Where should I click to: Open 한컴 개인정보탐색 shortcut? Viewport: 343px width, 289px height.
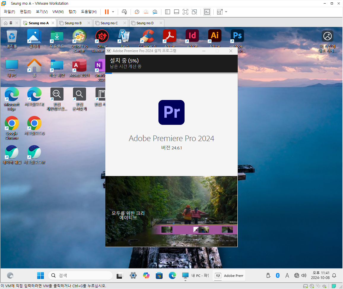(57, 99)
